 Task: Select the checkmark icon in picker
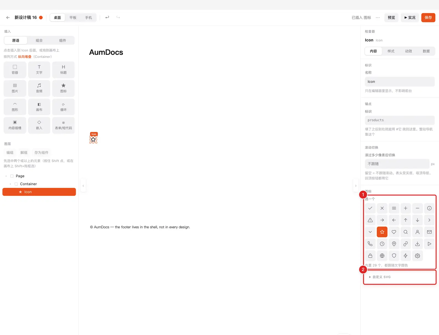coord(370,208)
